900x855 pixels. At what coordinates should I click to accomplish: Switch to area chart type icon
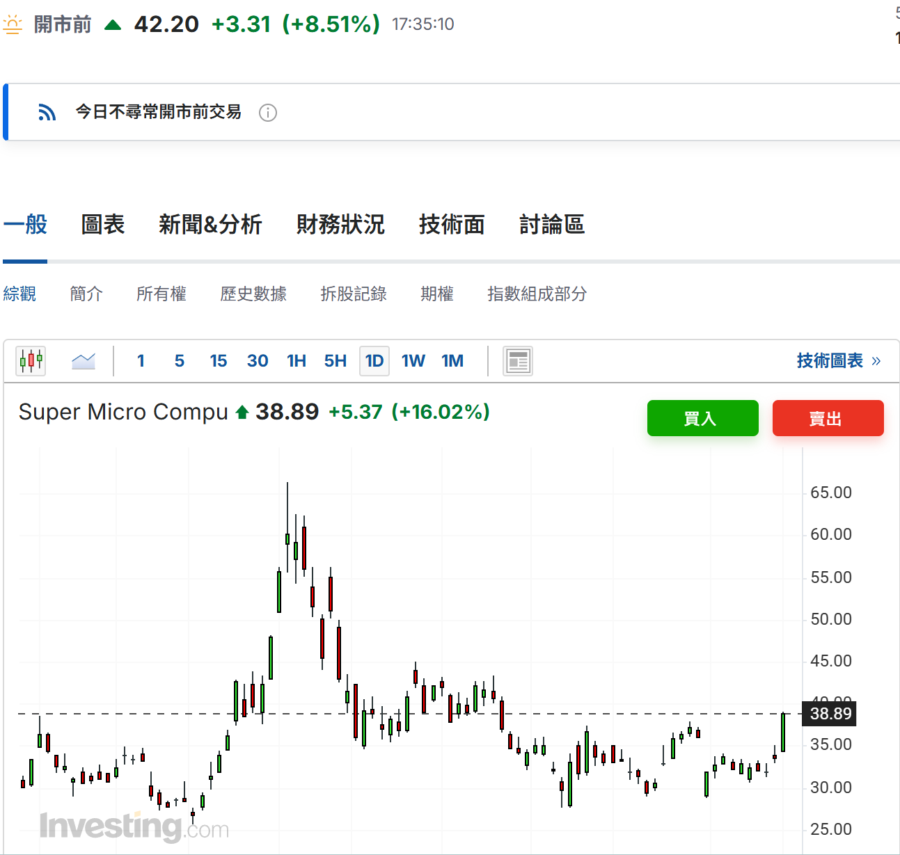click(84, 361)
